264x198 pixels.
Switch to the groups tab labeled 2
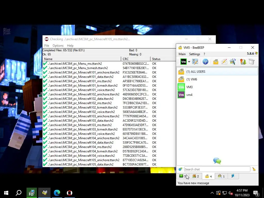click(196, 176)
